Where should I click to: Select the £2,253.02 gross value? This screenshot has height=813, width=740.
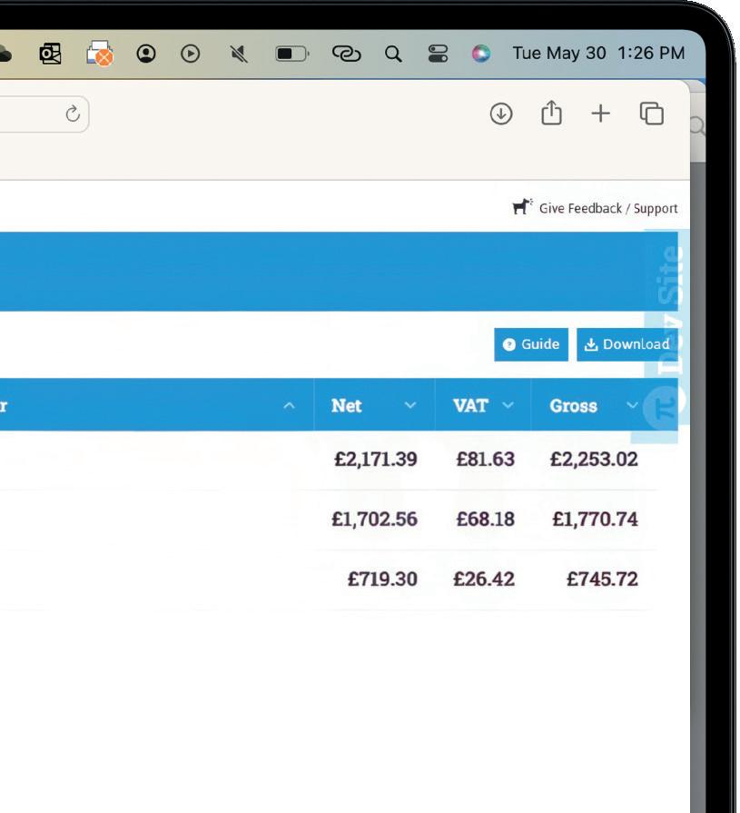594,460
